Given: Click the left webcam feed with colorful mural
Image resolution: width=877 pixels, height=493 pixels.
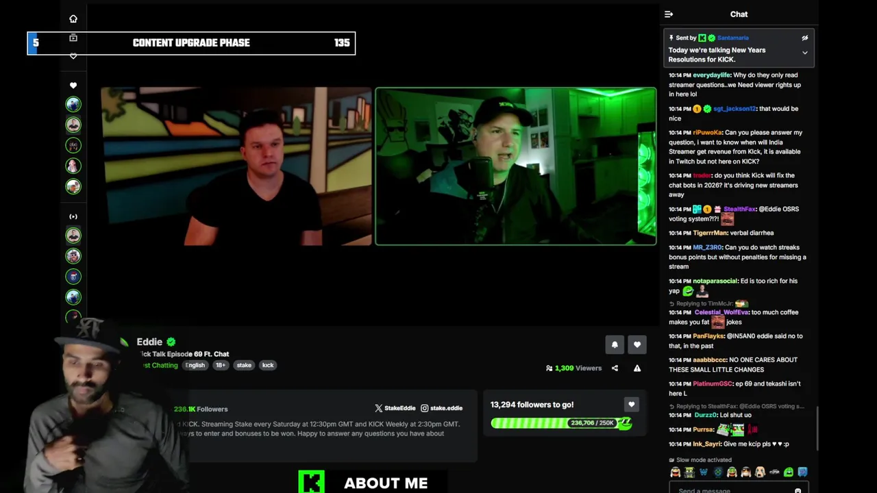Looking at the screenshot, I should (236, 166).
